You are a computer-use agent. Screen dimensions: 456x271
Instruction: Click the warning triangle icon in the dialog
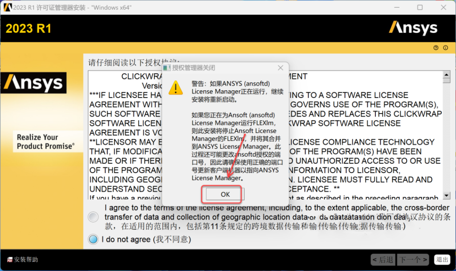tap(175, 88)
